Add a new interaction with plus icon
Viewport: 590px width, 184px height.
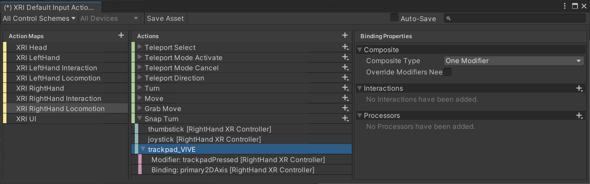(x=579, y=88)
